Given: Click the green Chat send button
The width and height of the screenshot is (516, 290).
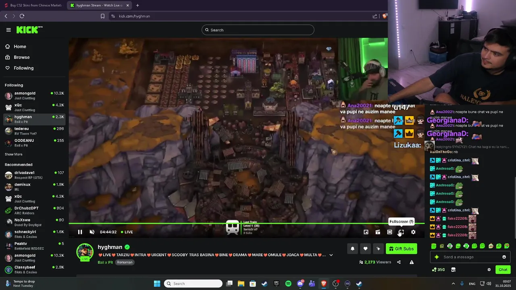Looking at the screenshot, I should 503,269.
